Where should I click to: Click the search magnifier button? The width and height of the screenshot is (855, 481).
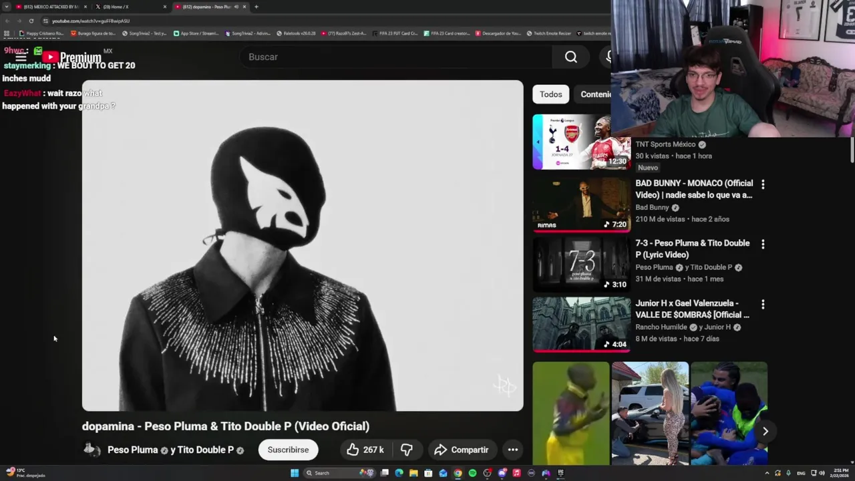pyautogui.click(x=571, y=57)
